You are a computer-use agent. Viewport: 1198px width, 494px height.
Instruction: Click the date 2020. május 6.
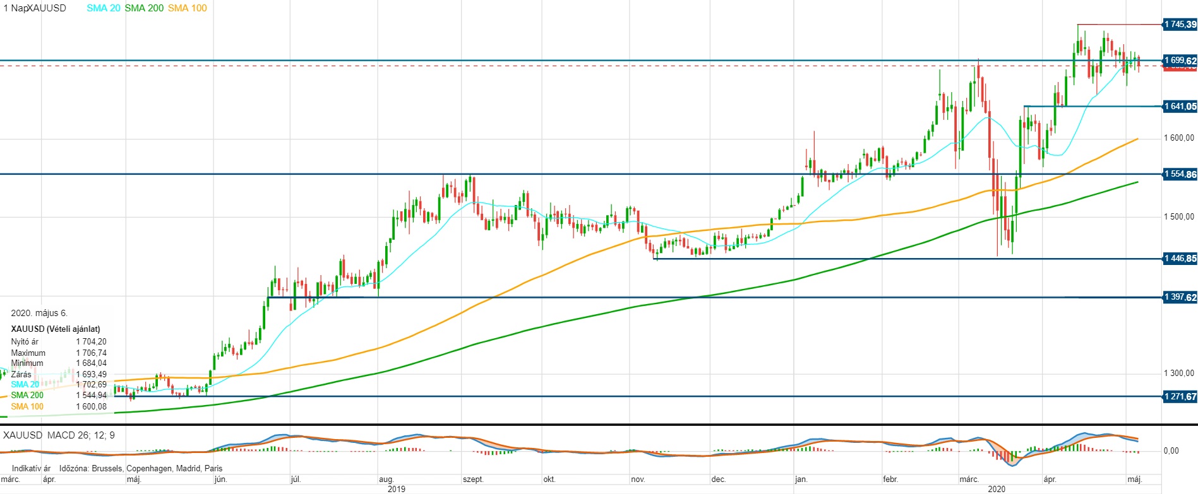pyautogui.click(x=39, y=314)
